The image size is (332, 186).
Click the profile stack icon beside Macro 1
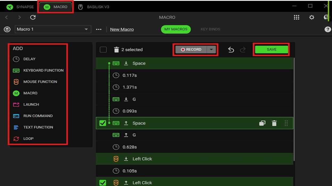(x=7, y=29)
